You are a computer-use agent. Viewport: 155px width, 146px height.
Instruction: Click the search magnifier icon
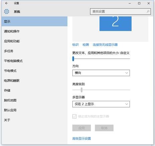pyautogui.click(x=148, y=11)
